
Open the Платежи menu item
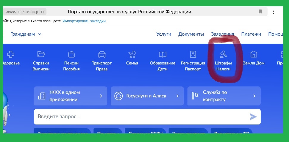click(251, 34)
